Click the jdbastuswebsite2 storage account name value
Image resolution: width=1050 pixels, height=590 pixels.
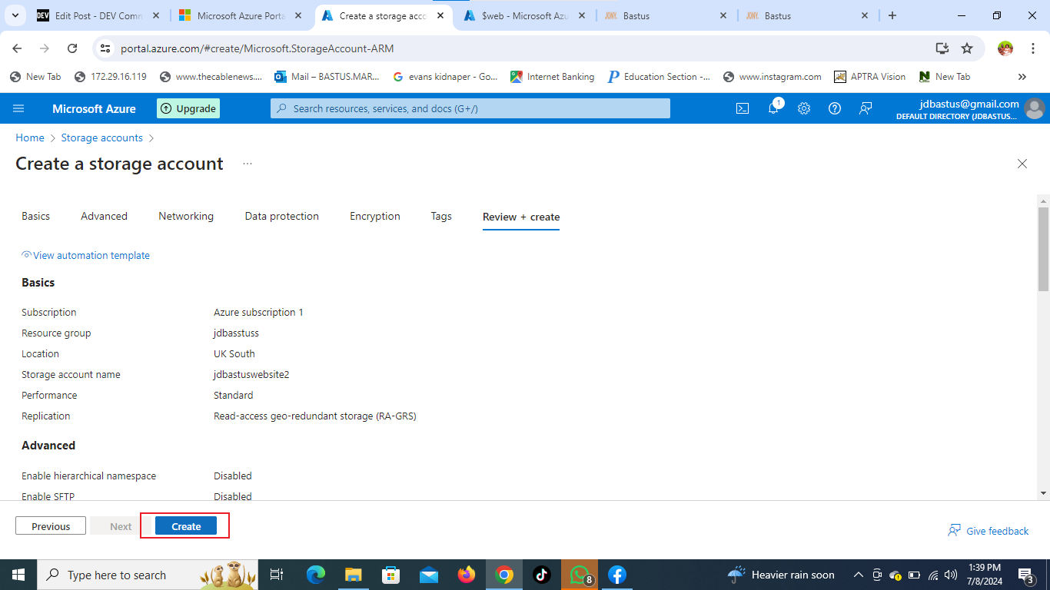pos(251,375)
